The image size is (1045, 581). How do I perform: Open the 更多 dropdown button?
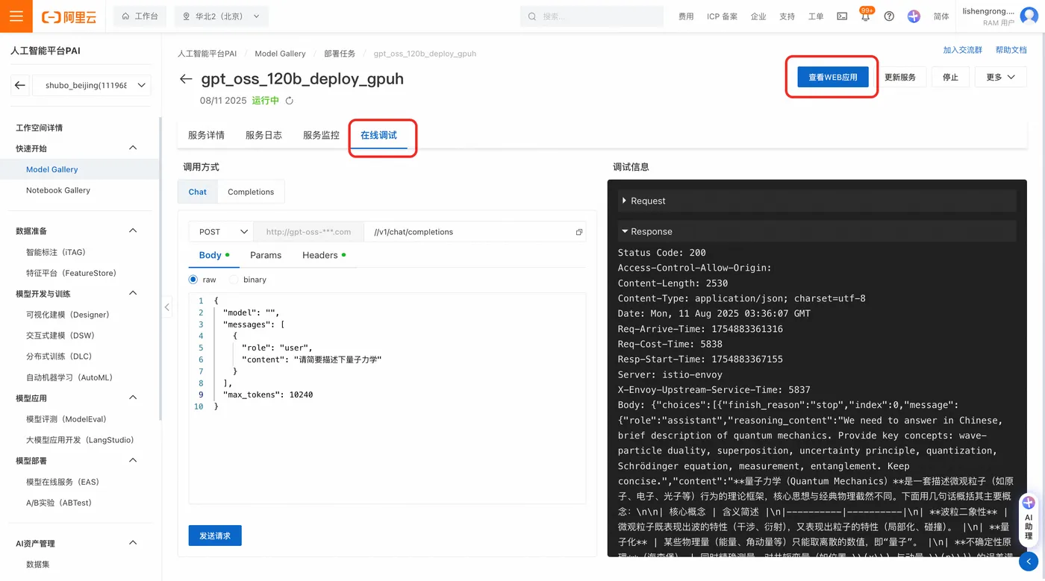1000,77
